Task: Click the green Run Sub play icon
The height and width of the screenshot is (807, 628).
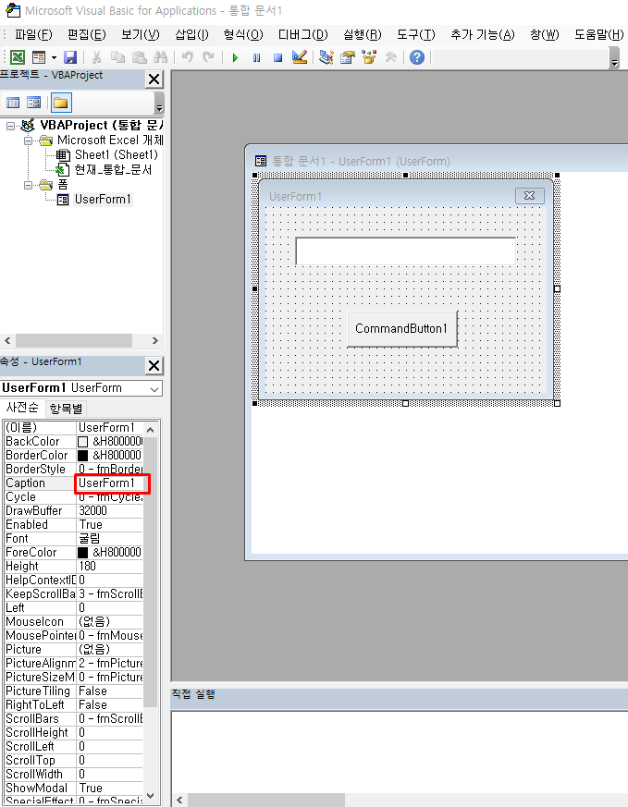Action: [x=235, y=57]
